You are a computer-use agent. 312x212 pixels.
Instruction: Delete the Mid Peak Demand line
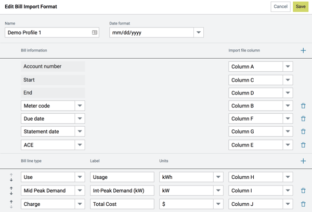coord(303,191)
